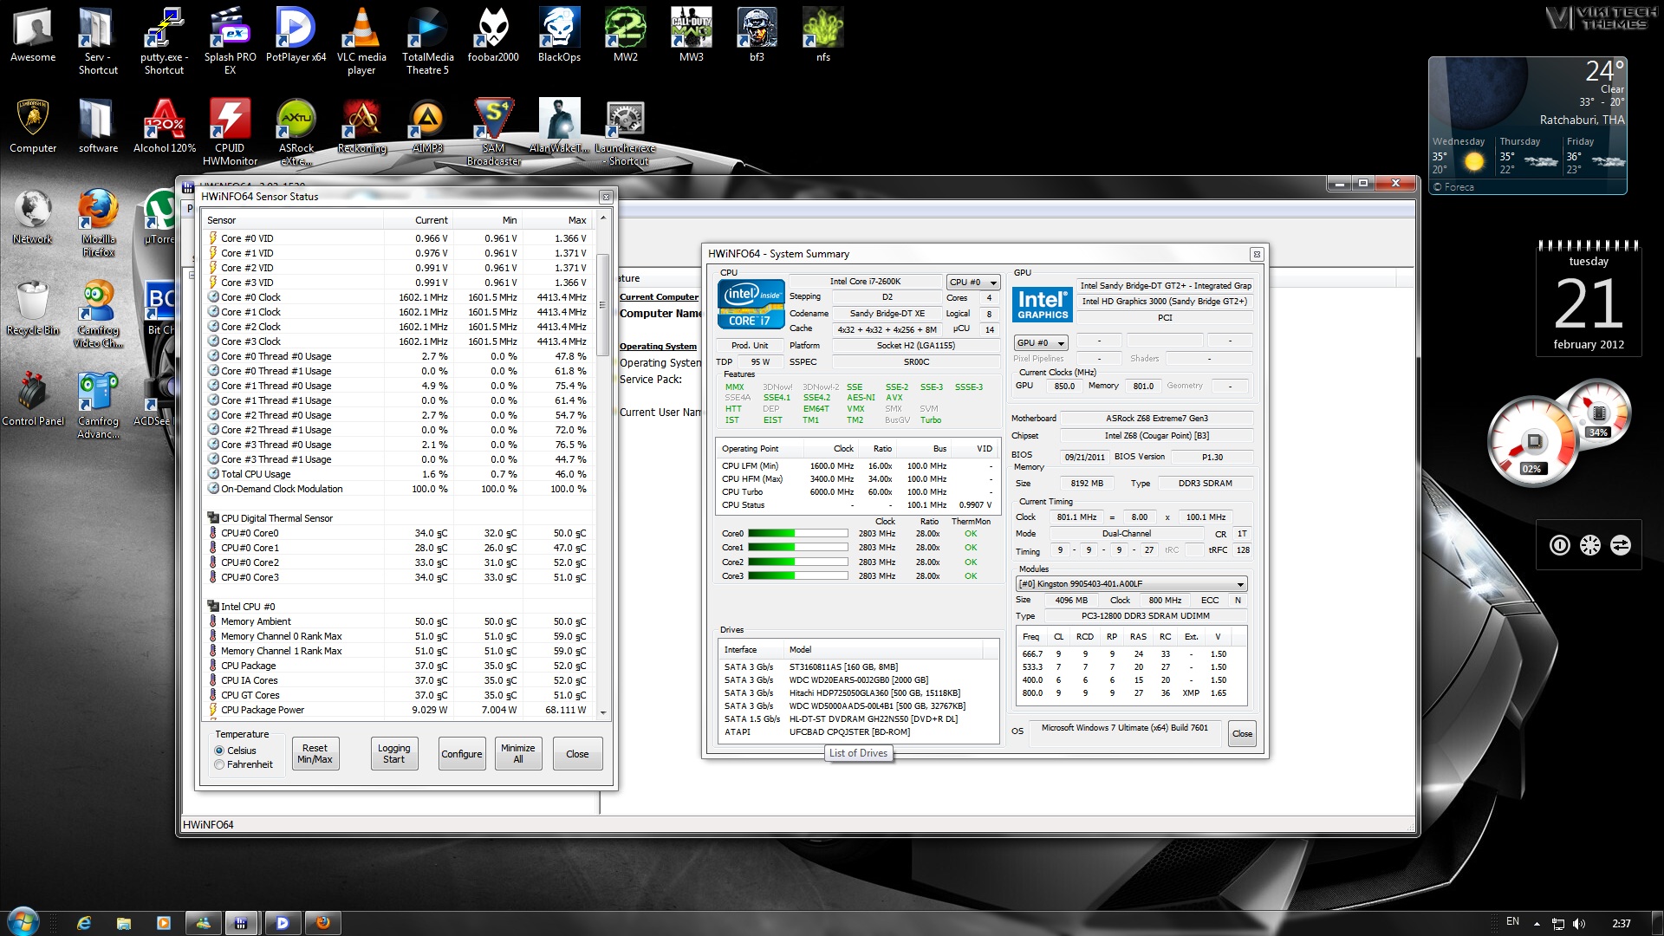
Task: Click the Max column header
Action: pos(576,220)
